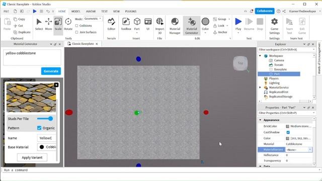Select Baseplate in Explorer

280,69
